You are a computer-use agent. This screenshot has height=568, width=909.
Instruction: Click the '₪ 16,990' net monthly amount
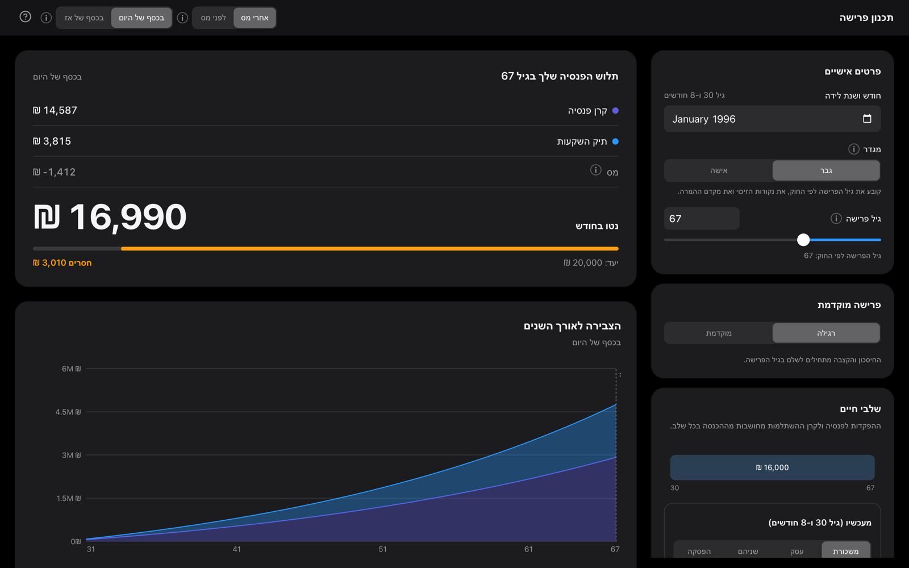(x=110, y=217)
